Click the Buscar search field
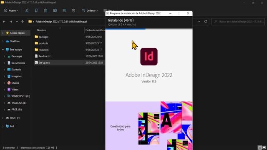This screenshot has height=150, width=267. click(x=238, y=22)
